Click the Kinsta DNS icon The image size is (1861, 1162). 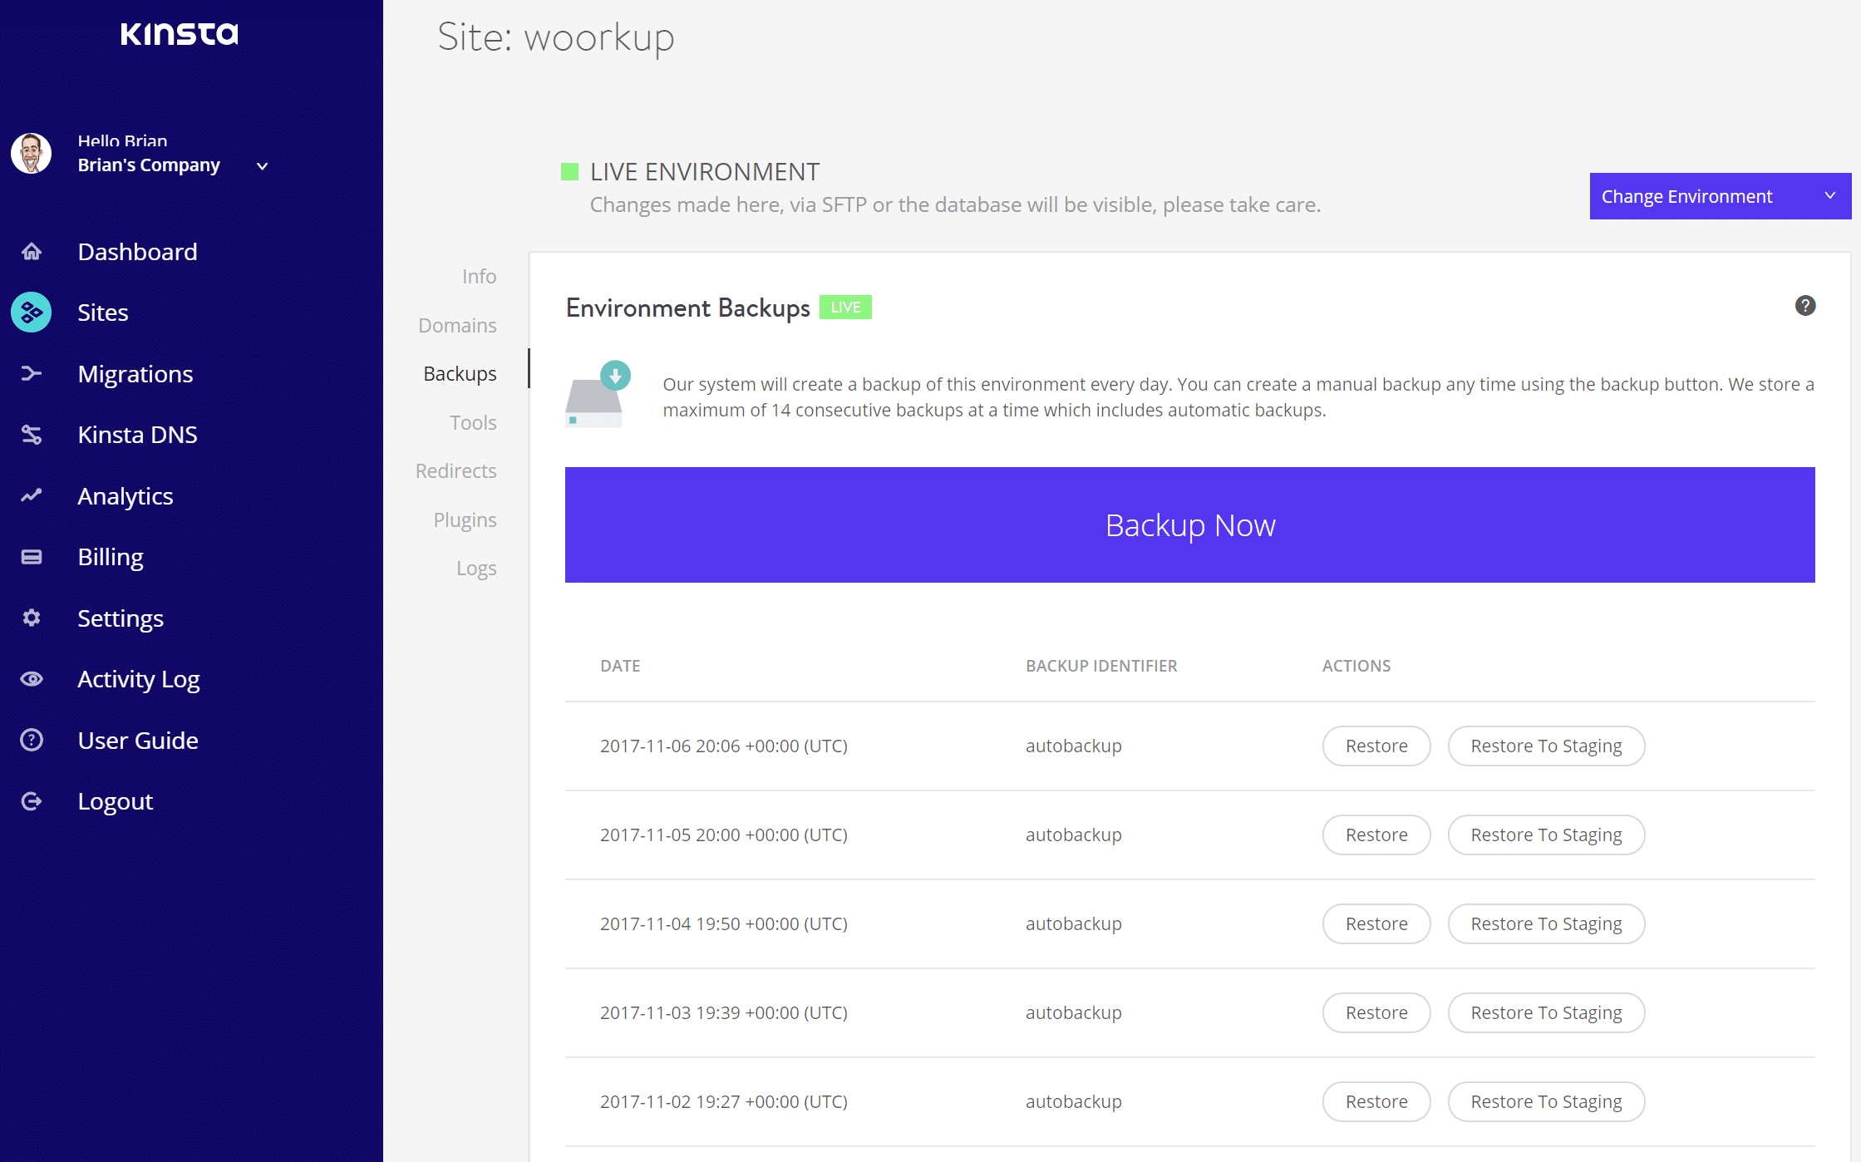pos(32,435)
